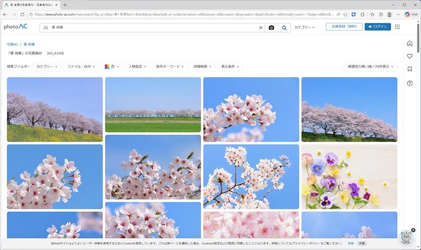
Task: Expand the カテゴリー dropdown in the header
Action: point(305,27)
